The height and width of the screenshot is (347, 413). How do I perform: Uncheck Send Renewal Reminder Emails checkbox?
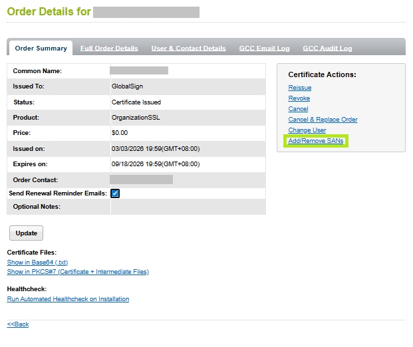pyautogui.click(x=115, y=193)
